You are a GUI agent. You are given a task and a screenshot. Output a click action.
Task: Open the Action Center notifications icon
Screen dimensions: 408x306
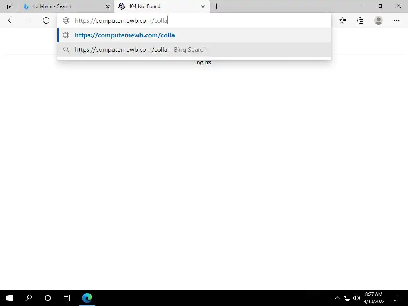point(395,298)
